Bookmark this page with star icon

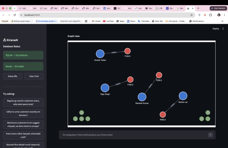tap(192, 15)
